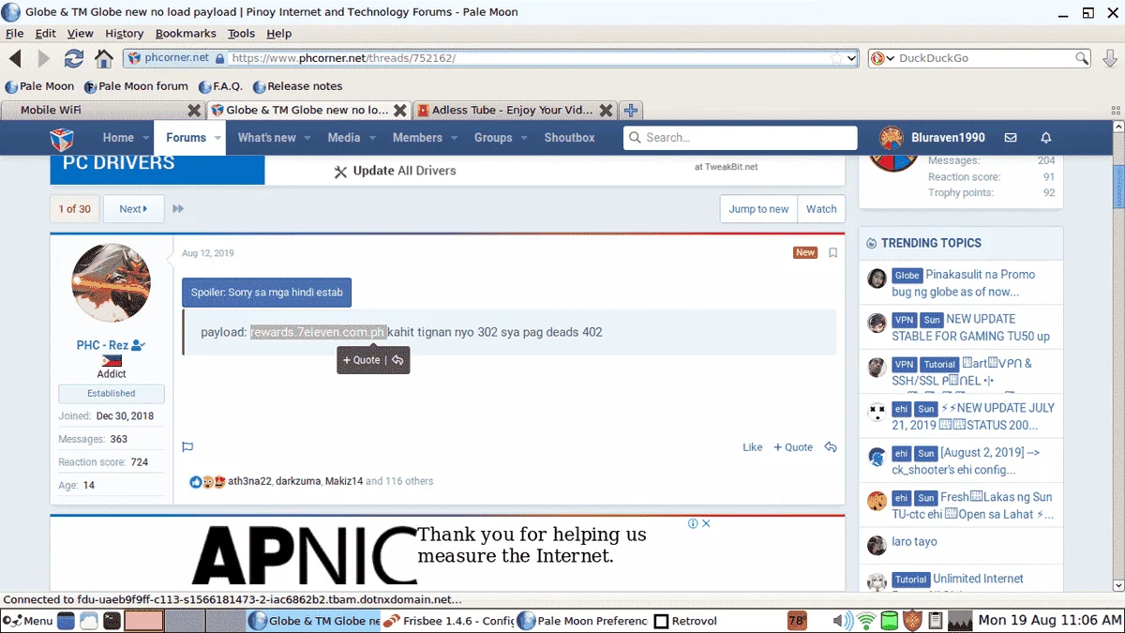The height and width of the screenshot is (633, 1125).
Task: Switch to the Mobile WiFi tab
Action: tap(102, 110)
